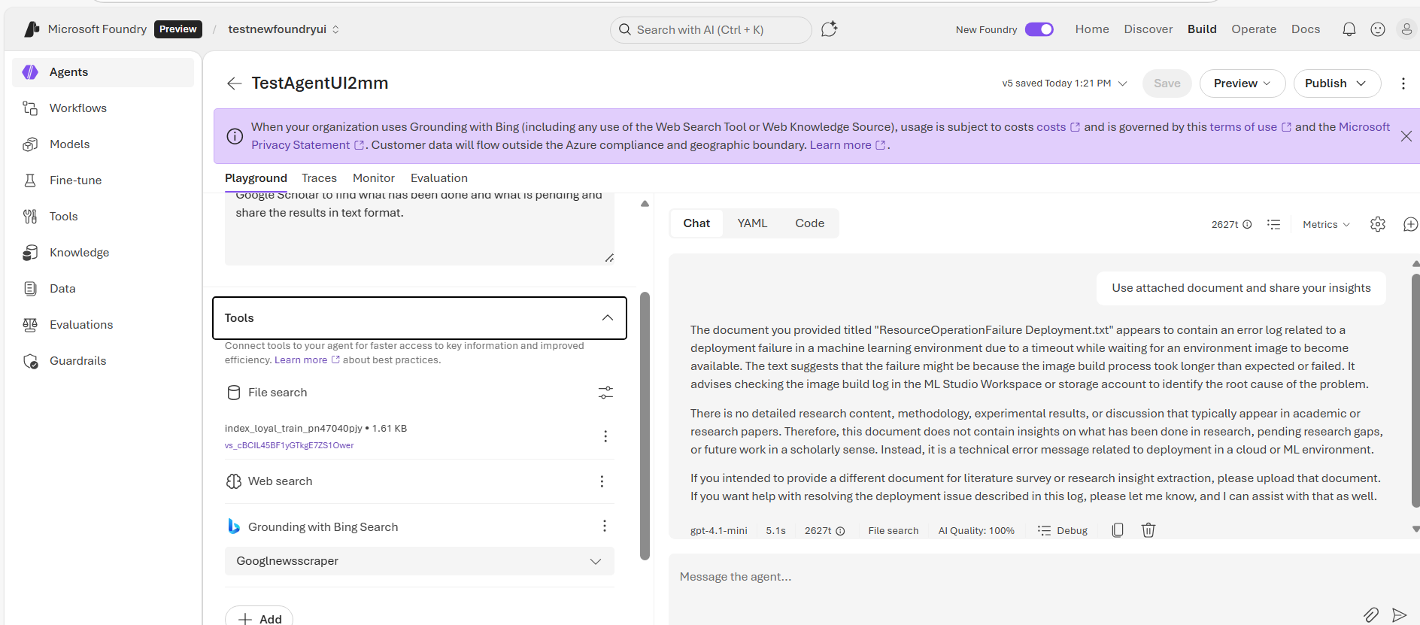This screenshot has height=625, width=1420.
Task: Click the feedback smiley icon
Action: [x=1378, y=29]
